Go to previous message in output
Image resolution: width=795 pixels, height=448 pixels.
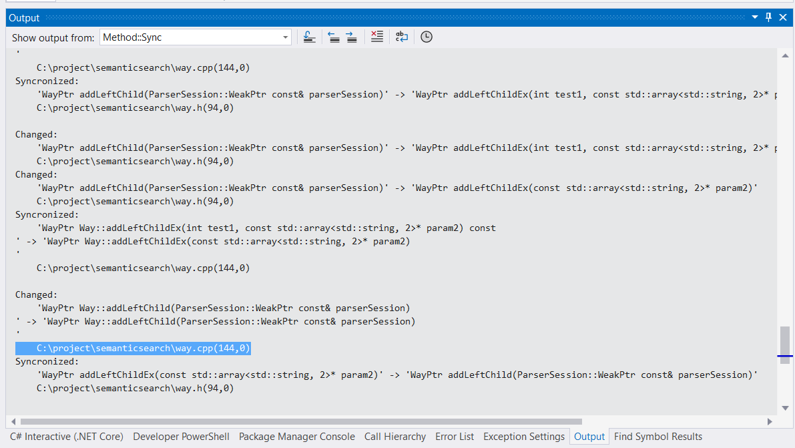click(x=334, y=37)
